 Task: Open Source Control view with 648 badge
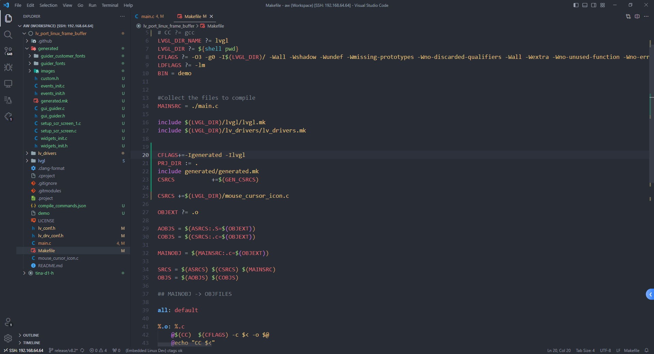pos(8,51)
